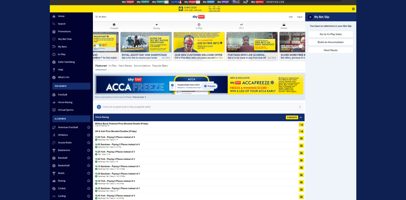Toggle the favourite star next to Cricket
406x200 pixels.
(88, 188)
